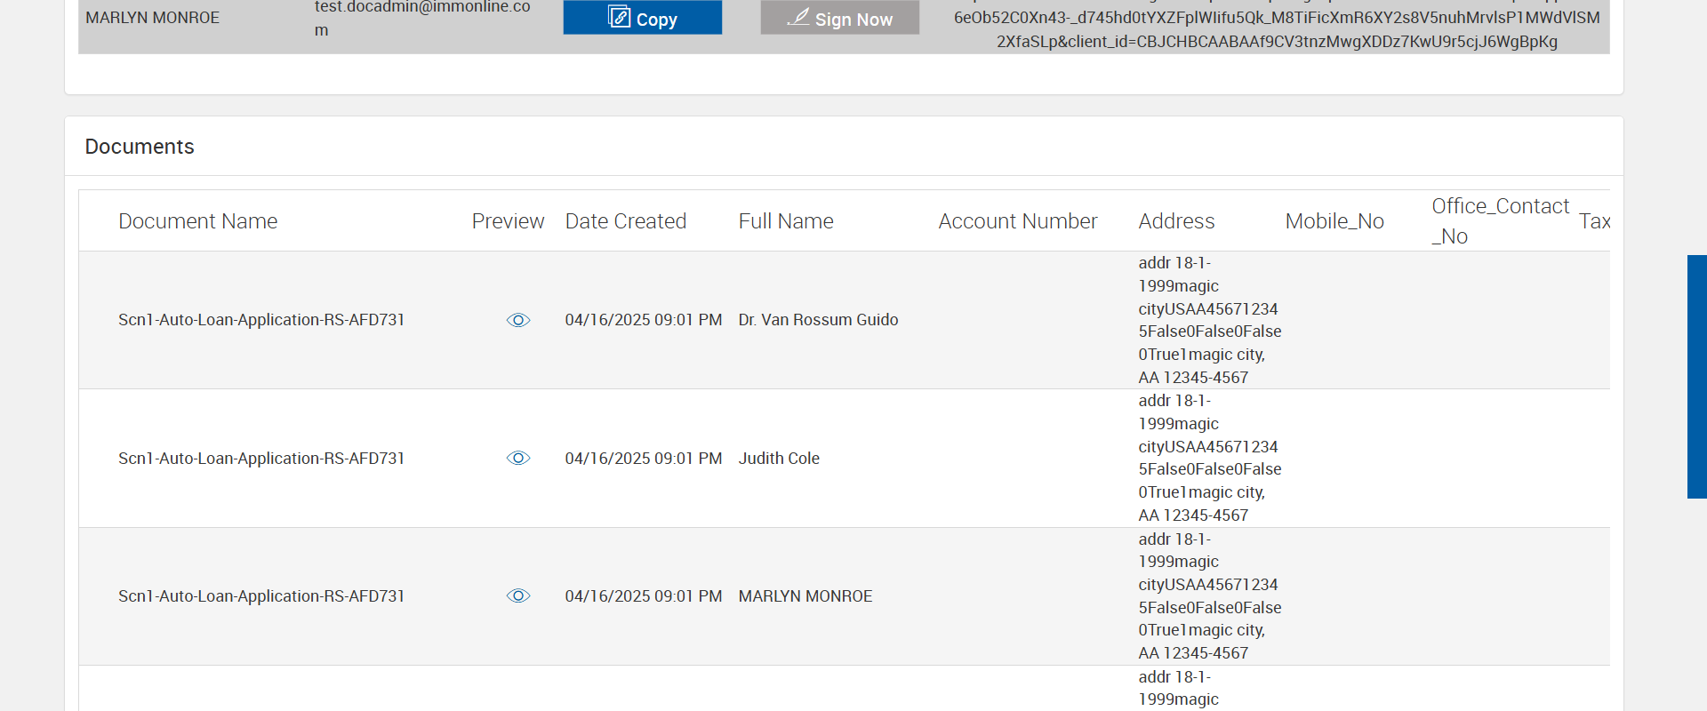1707x711 pixels.
Task: Click document name in Dr. Van Rossum Guido row
Action: (x=261, y=320)
